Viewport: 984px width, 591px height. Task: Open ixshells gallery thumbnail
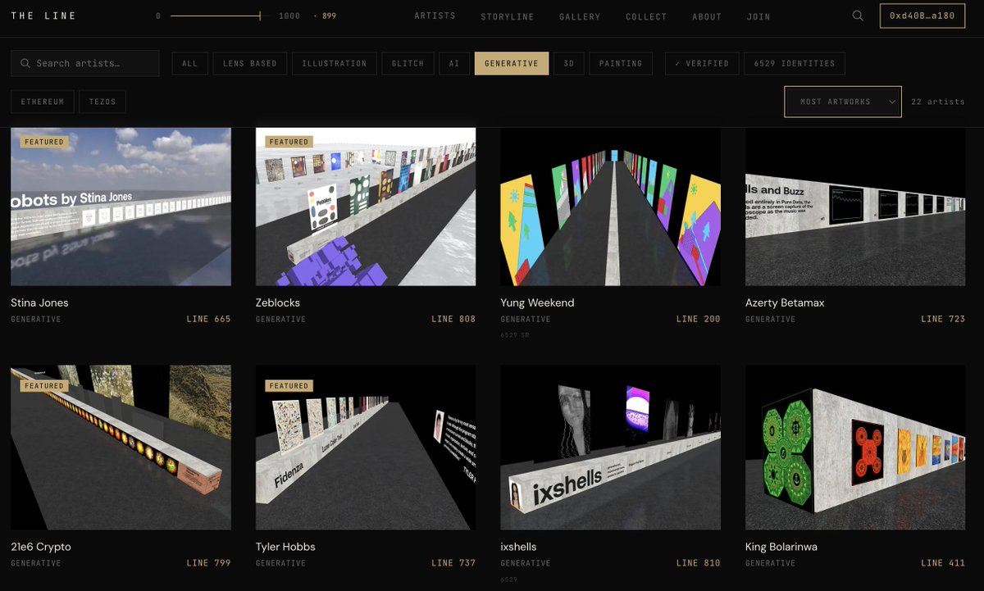click(610, 448)
